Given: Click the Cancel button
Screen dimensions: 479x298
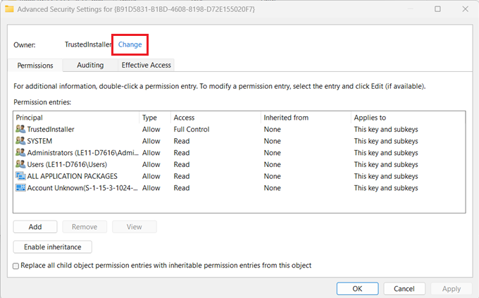Looking at the screenshot, I should tap(404, 289).
